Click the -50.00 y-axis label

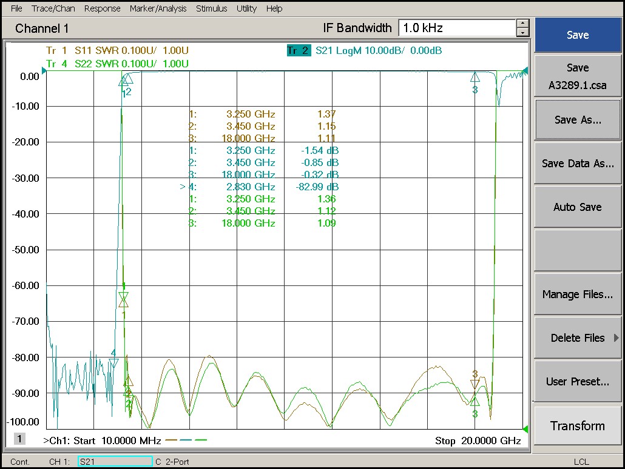click(x=25, y=250)
